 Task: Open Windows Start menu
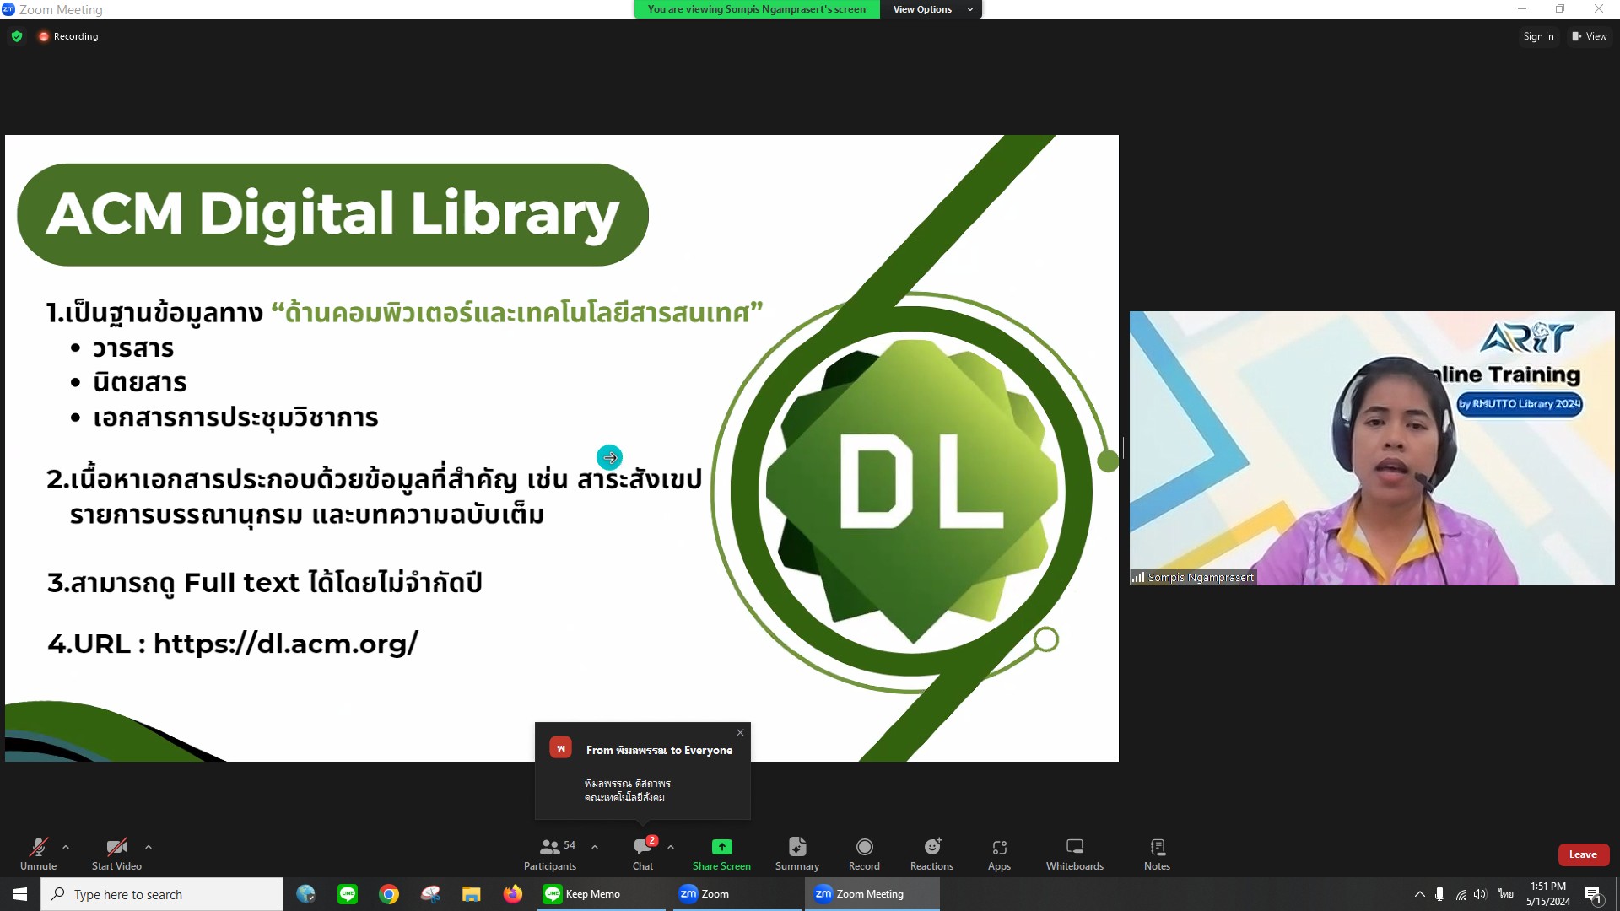pos(20,894)
